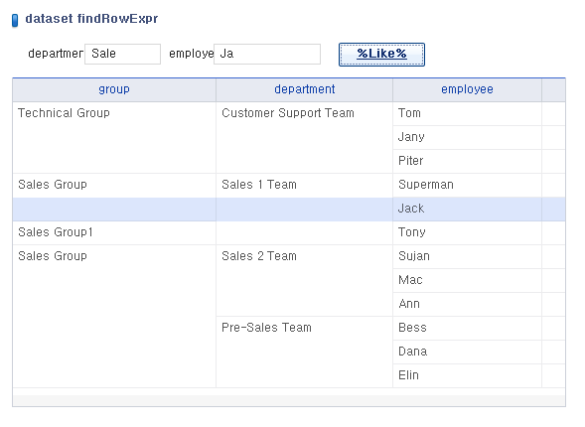Sort by the group column header
The height and width of the screenshot is (427, 585).
point(114,89)
